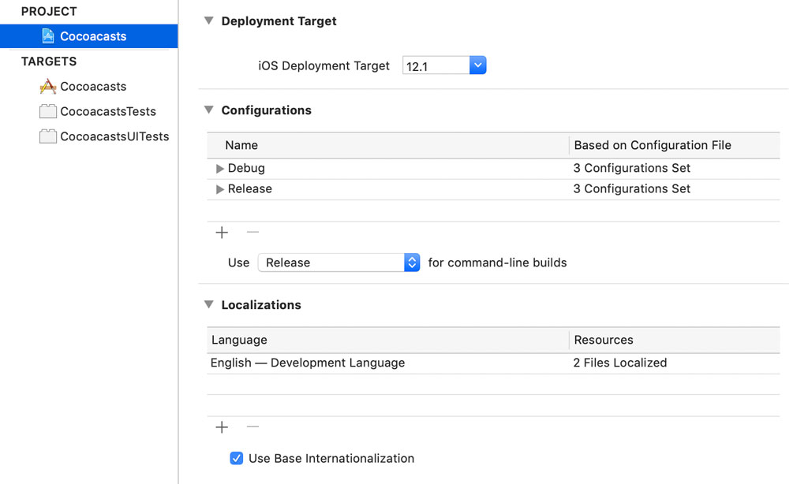This screenshot has width=808, height=484.
Task: Open the command-line builds configuration dropdown
Action: point(412,262)
